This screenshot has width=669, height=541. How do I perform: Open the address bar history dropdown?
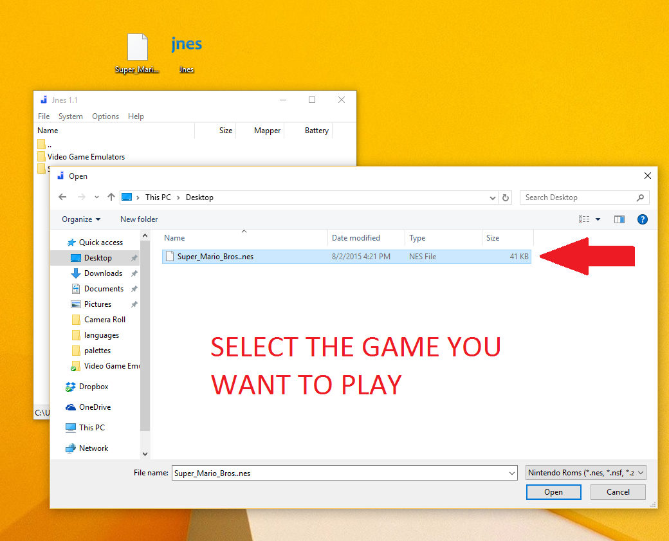click(x=493, y=197)
